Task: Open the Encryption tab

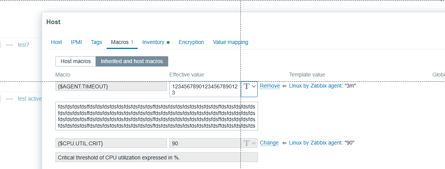Action: tap(191, 42)
